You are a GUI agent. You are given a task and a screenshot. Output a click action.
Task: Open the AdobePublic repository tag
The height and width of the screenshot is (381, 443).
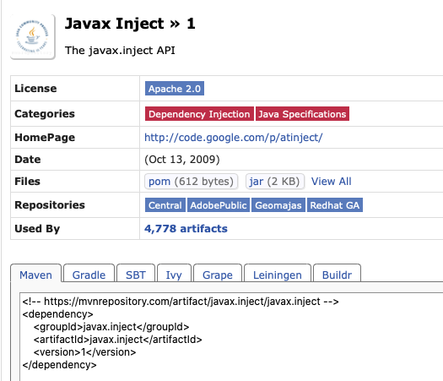point(219,205)
